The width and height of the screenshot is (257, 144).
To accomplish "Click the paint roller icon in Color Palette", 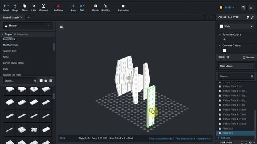I will 248,18.
